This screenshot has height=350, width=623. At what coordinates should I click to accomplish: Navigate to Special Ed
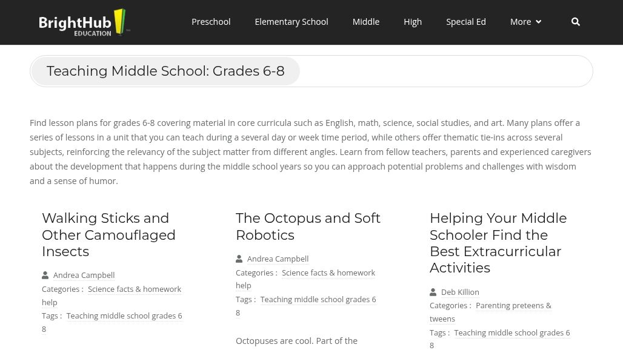[x=465, y=22]
